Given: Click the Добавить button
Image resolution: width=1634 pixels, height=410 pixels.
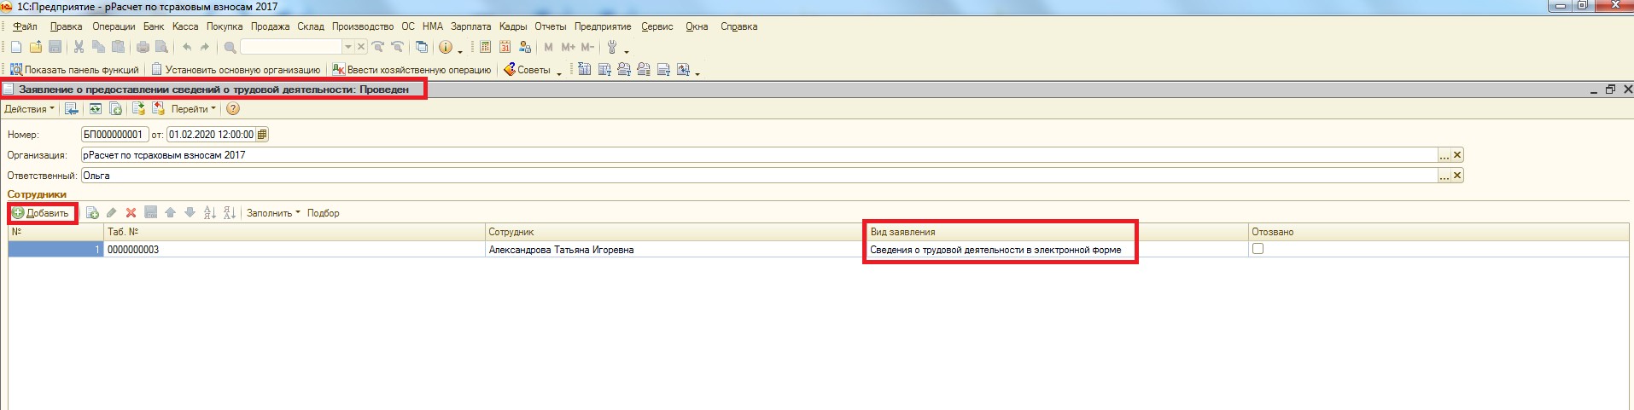Looking at the screenshot, I should tap(41, 213).
